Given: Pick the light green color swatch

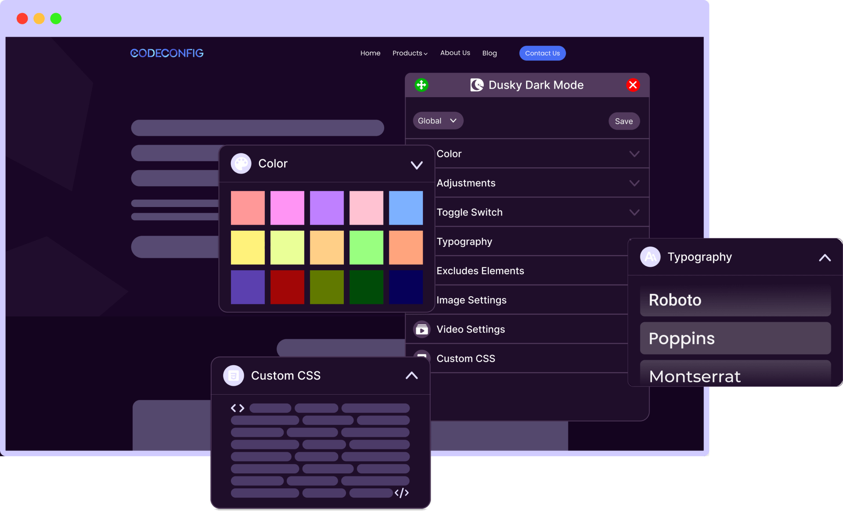Looking at the screenshot, I should pos(366,247).
